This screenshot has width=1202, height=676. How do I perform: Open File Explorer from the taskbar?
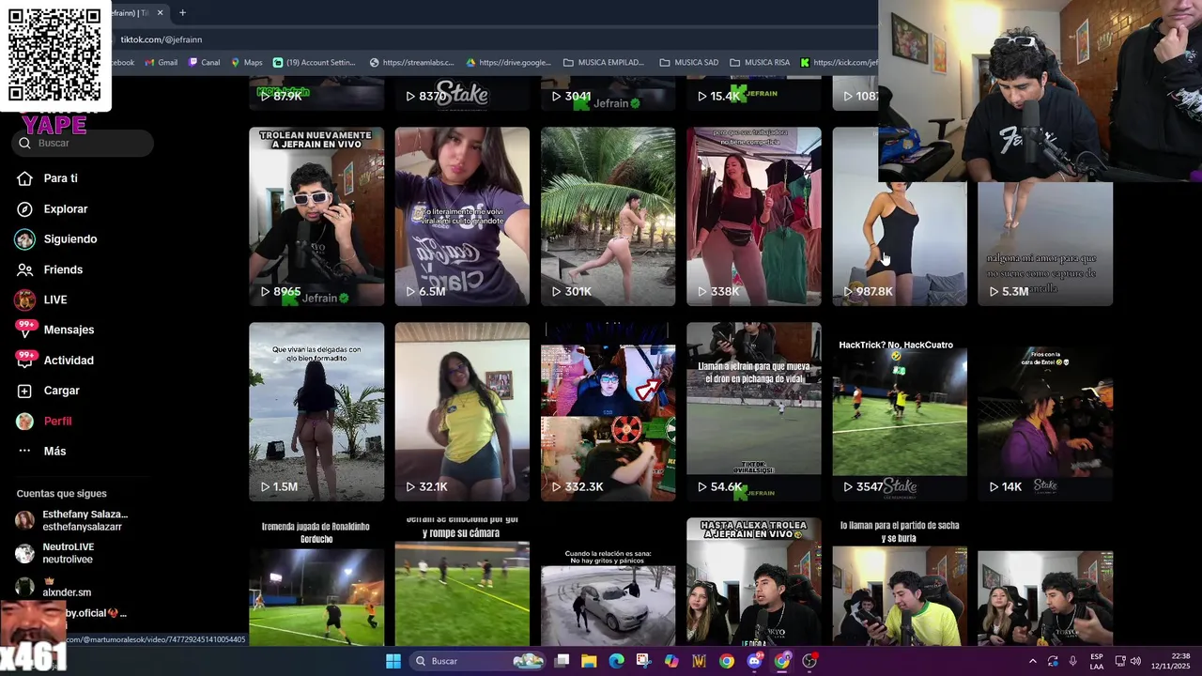[x=589, y=661]
